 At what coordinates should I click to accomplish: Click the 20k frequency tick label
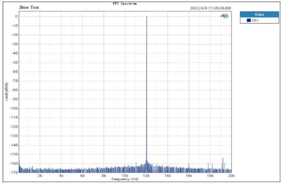point(231,175)
